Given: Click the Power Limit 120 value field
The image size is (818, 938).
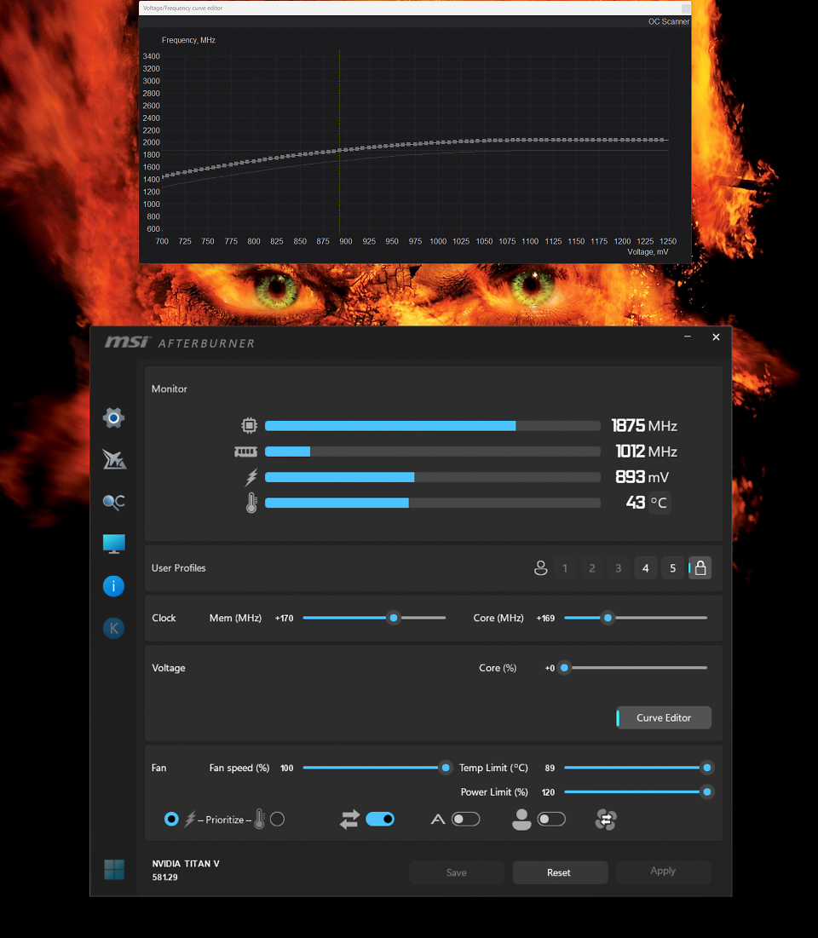Looking at the screenshot, I should (548, 792).
